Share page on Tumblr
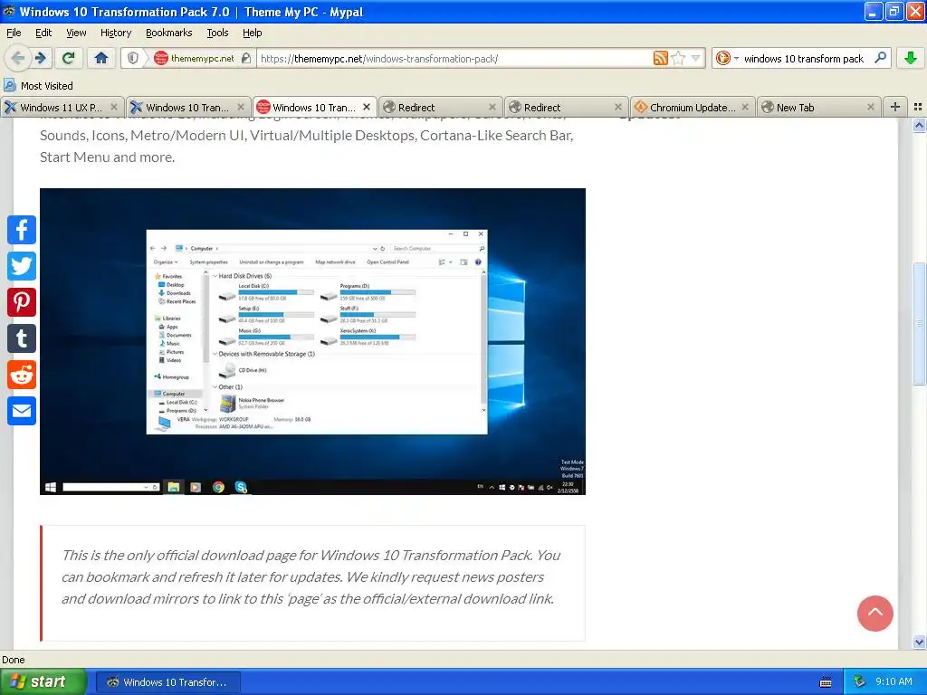Viewport: 927px width, 695px height. [x=22, y=338]
